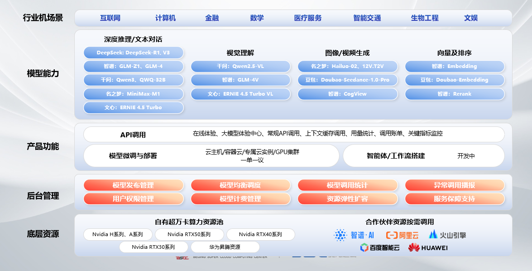Select the DeepSeek-R1, V3 model button

pyautogui.click(x=133, y=53)
